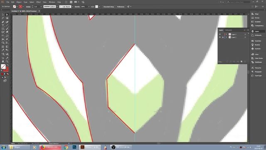Image resolution: width=266 pixels, height=150 pixels.
Task: Select the Rectangle tool
Action: tap(3, 29)
